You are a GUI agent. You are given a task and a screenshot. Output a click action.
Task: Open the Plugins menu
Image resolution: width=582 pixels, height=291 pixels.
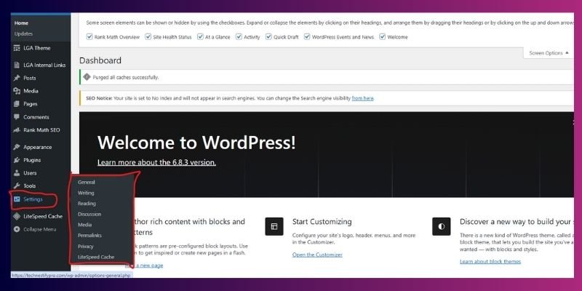click(x=32, y=160)
